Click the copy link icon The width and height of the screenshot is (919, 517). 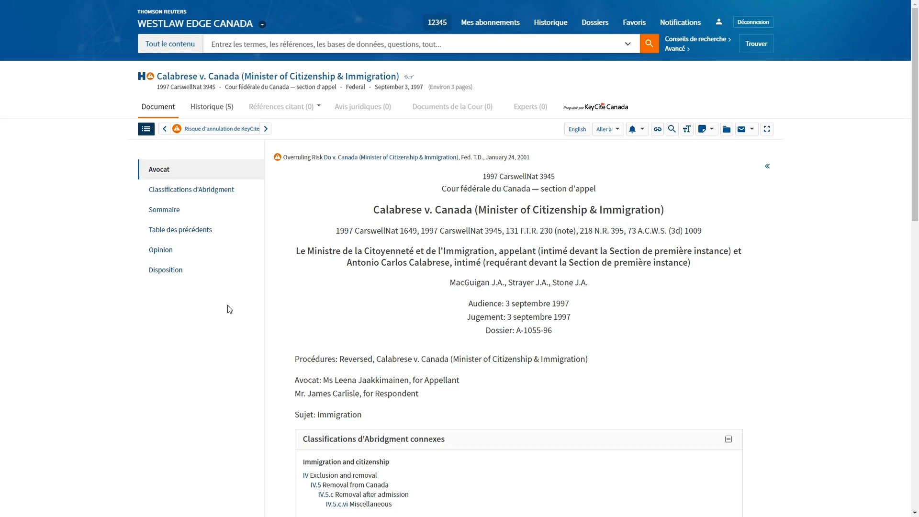click(x=657, y=129)
